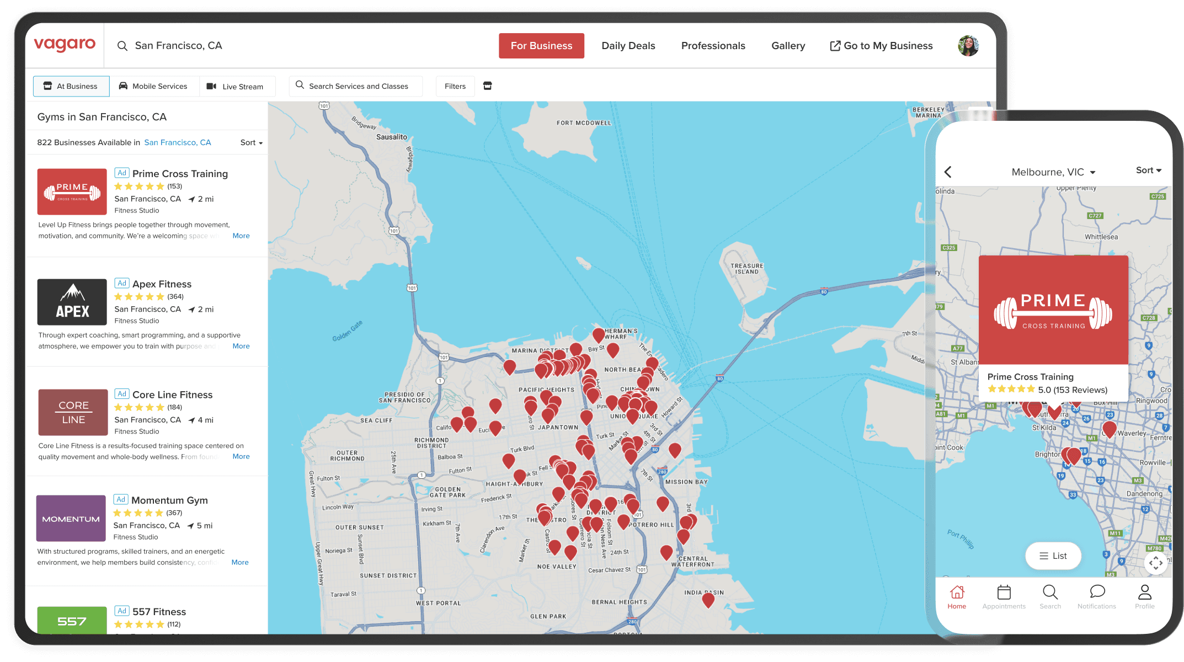The width and height of the screenshot is (1184, 662).
Task: Tap the Home icon in mobile nav
Action: point(957,593)
